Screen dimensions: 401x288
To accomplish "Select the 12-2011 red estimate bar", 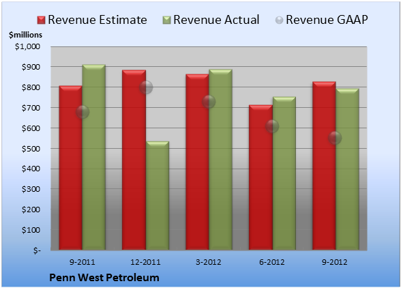I will click(134, 160).
